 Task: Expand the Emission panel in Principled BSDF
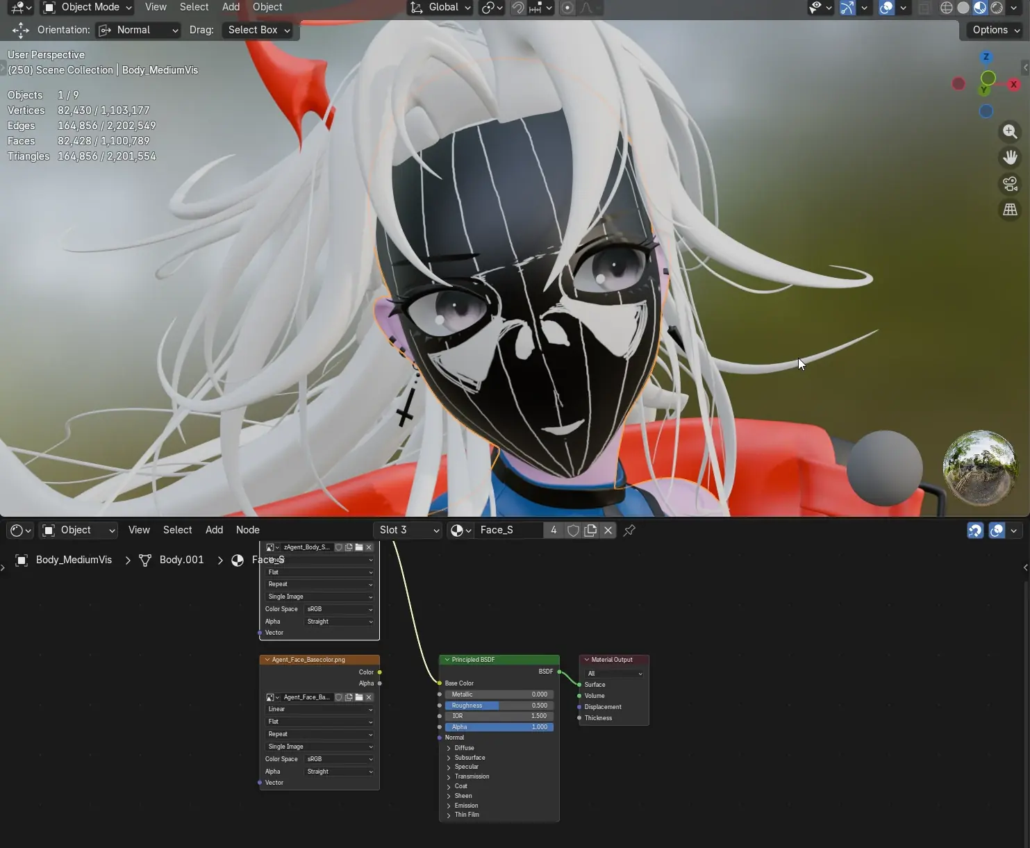466,806
